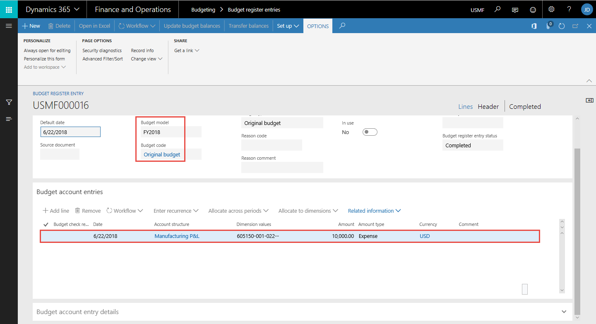
Task: Open the Manufacturing P&L account structure link
Action: point(177,236)
